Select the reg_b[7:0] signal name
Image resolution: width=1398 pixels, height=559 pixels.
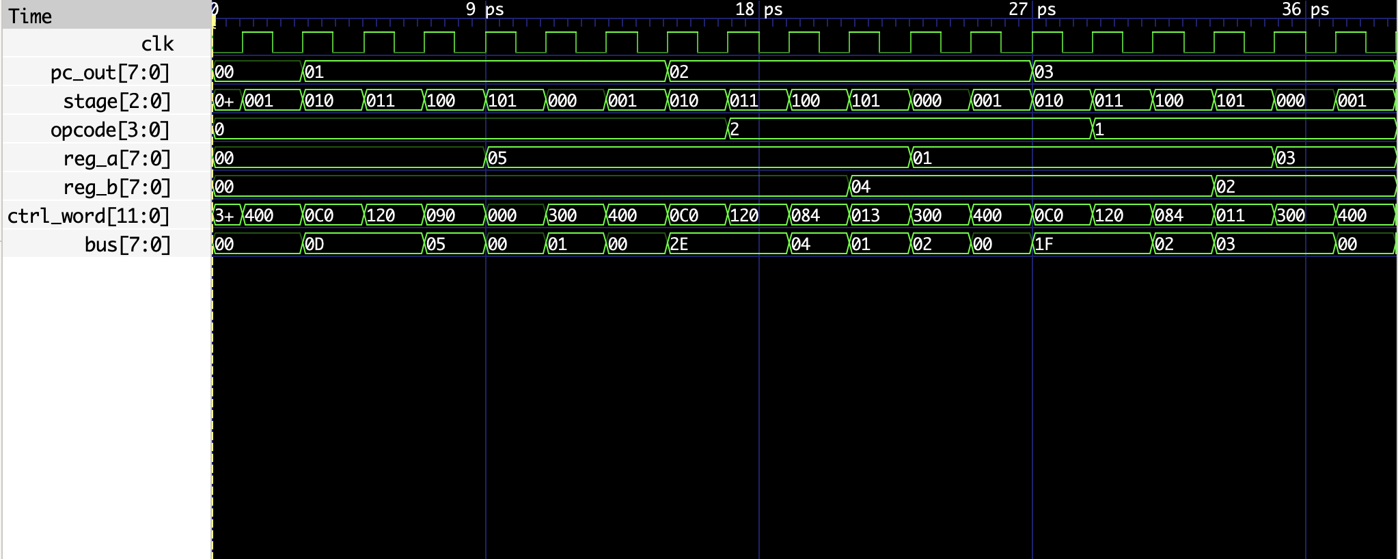point(116,187)
